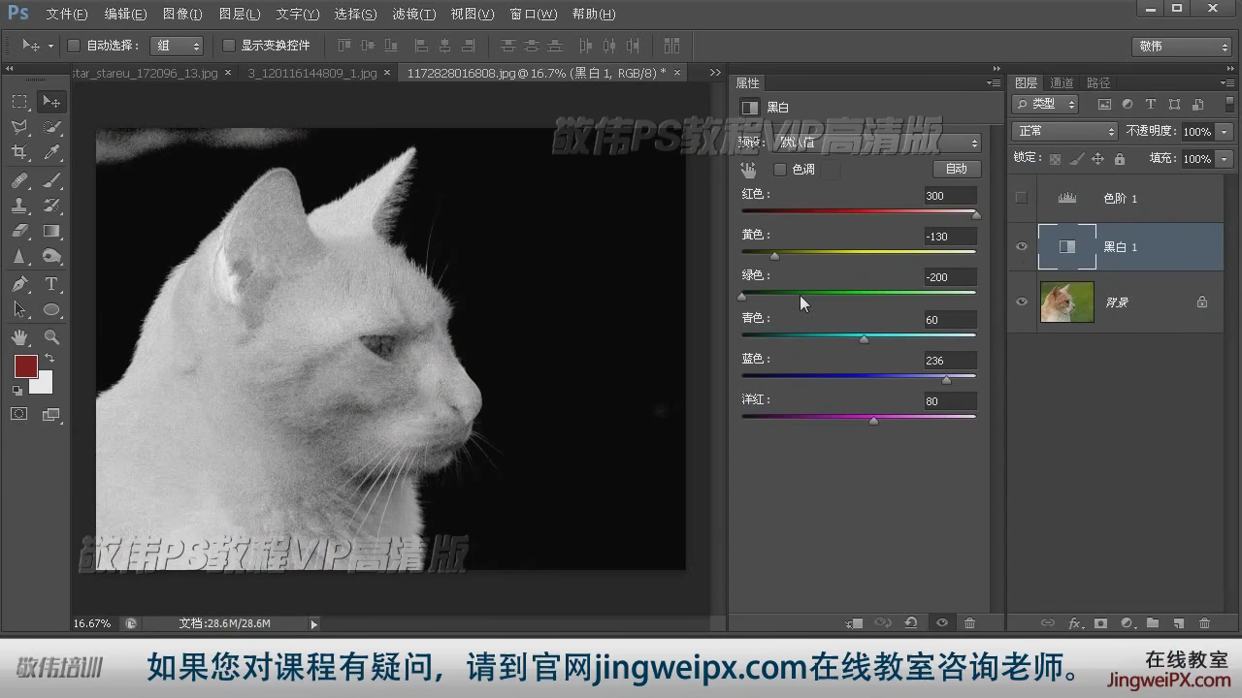Create a new layer group
The width and height of the screenshot is (1242, 698).
(1153, 623)
